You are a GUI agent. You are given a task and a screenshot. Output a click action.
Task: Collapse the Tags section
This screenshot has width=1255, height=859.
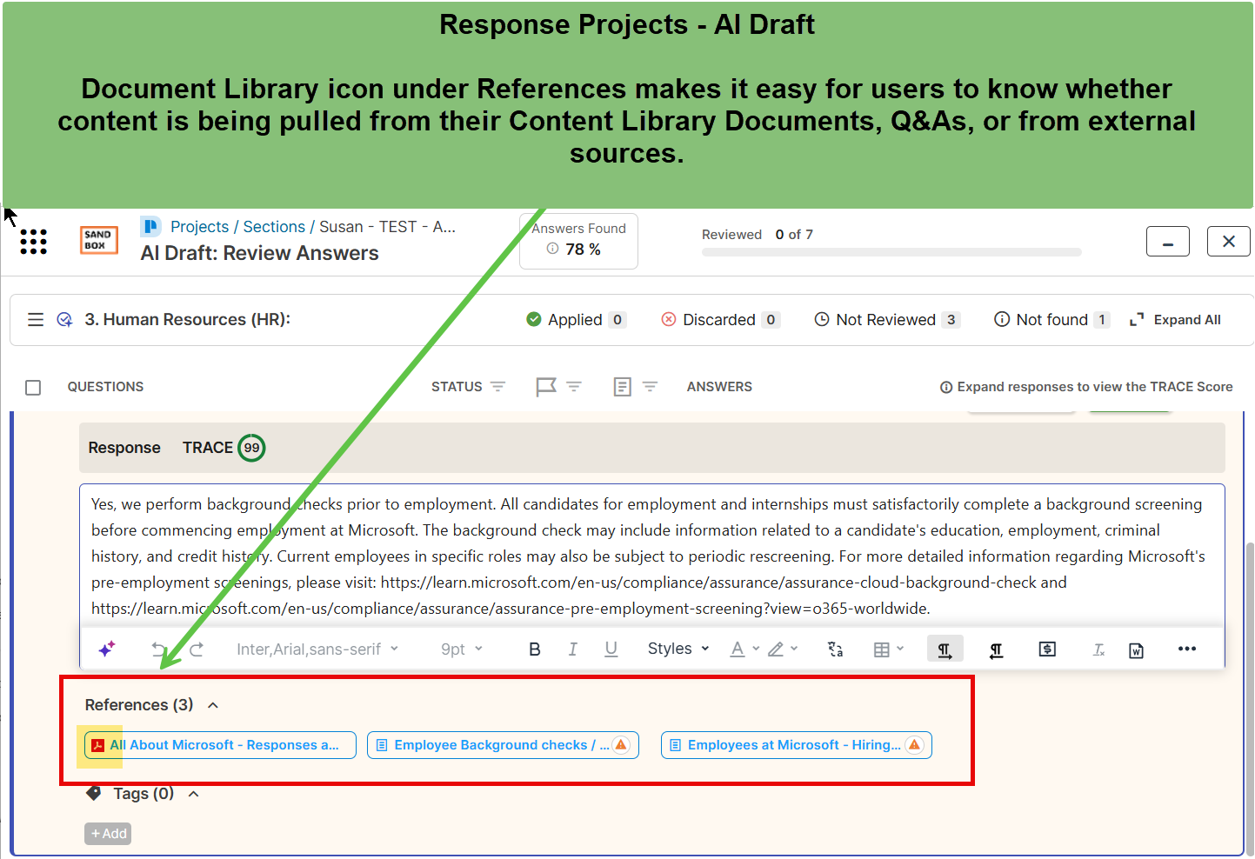(x=194, y=794)
